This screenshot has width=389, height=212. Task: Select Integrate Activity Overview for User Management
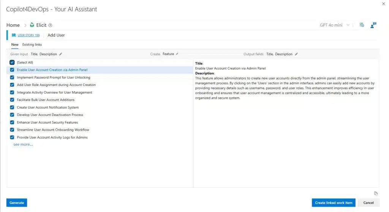[x=54, y=92]
